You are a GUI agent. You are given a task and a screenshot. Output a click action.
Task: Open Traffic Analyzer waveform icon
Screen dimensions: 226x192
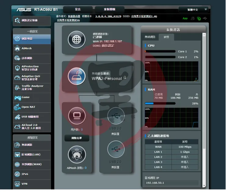coord(17,87)
